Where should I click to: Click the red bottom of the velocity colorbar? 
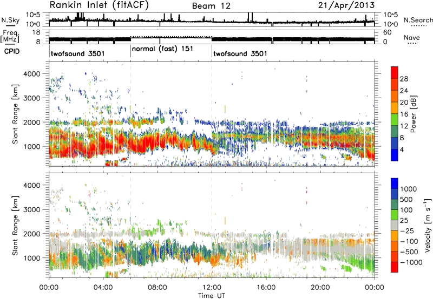(x=395, y=267)
